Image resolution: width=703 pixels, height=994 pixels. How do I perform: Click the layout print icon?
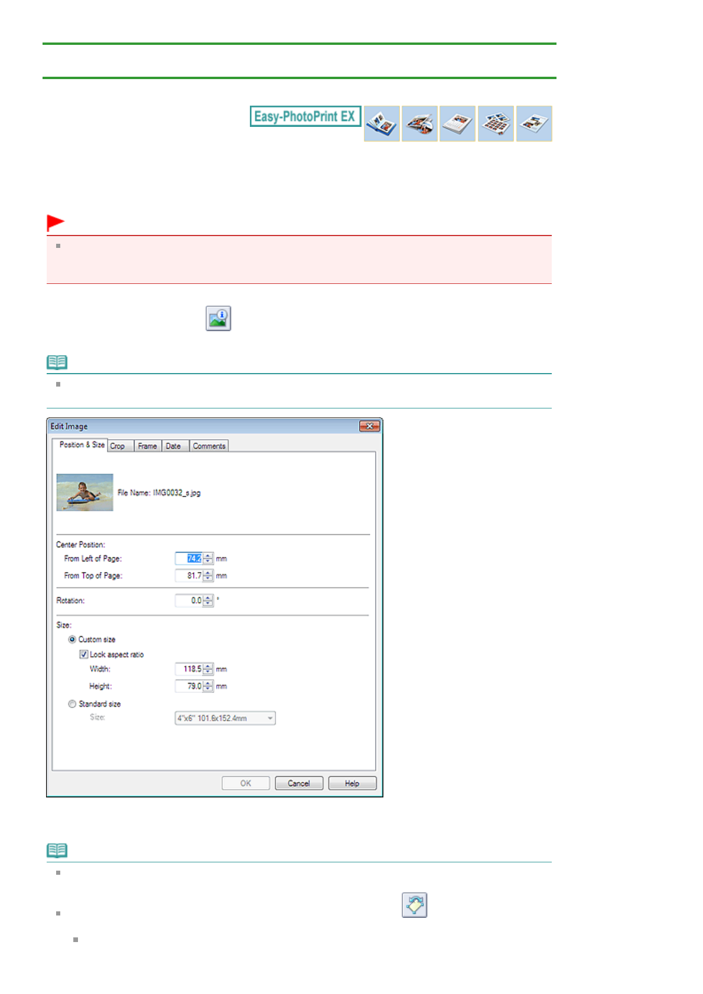(x=534, y=123)
